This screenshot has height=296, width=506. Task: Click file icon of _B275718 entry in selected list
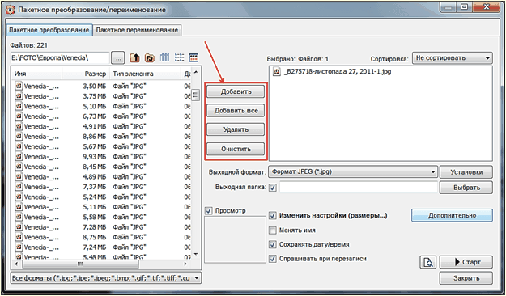(277, 72)
